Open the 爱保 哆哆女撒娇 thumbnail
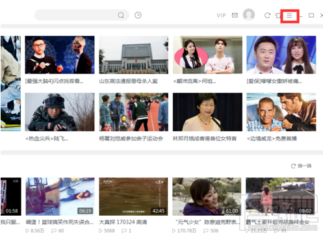This screenshot has width=323, height=234. [x=281, y=55]
